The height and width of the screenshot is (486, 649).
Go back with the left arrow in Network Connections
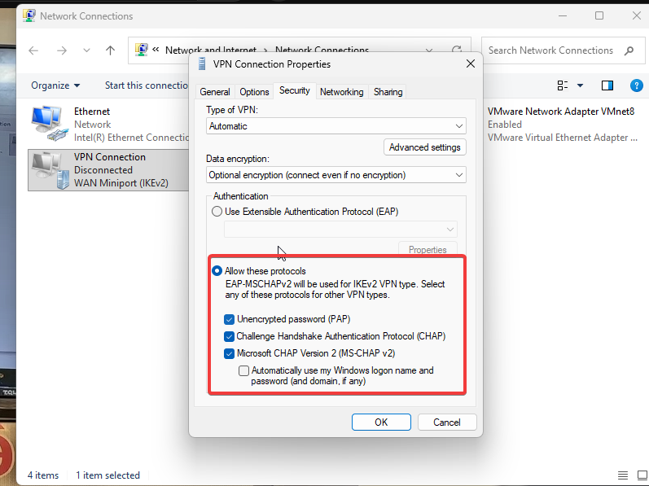(33, 50)
